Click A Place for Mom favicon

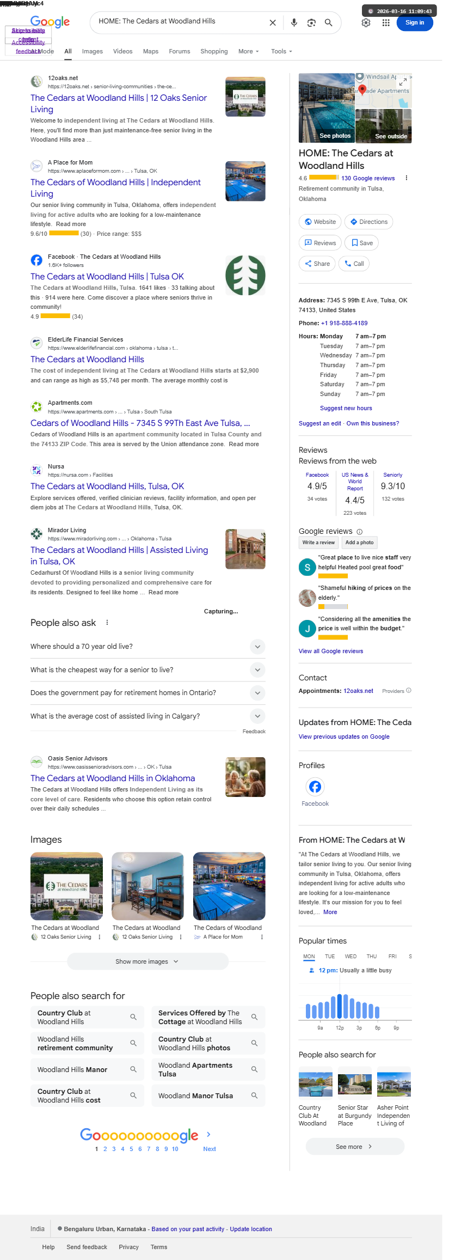[x=36, y=166]
